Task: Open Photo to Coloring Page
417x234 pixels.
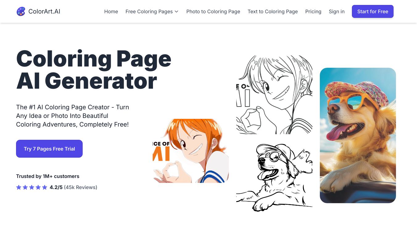Action: [213, 11]
